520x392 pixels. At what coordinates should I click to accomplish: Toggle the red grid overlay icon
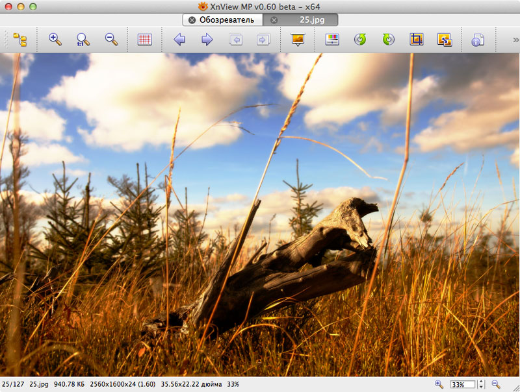(144, 40)
